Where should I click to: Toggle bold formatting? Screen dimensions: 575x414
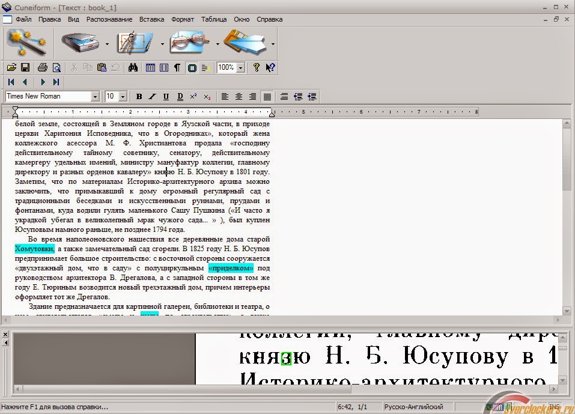[x=139, y=96]
